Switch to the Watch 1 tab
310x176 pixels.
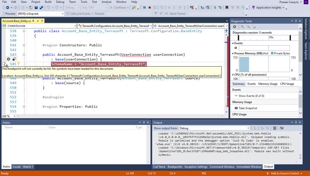click(28, 167)
